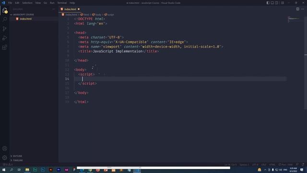Click the title text 'JavaScript Implementaion'
Viewport: 307px width, 173px height.
click(118, 51)
